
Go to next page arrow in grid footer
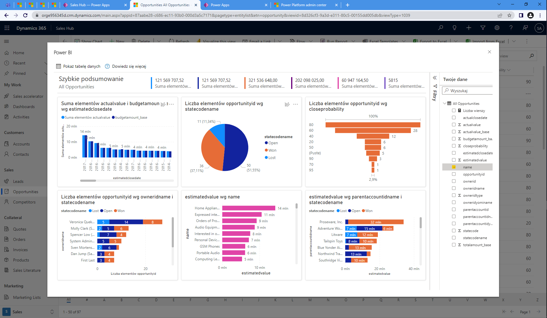click(538, 312)
